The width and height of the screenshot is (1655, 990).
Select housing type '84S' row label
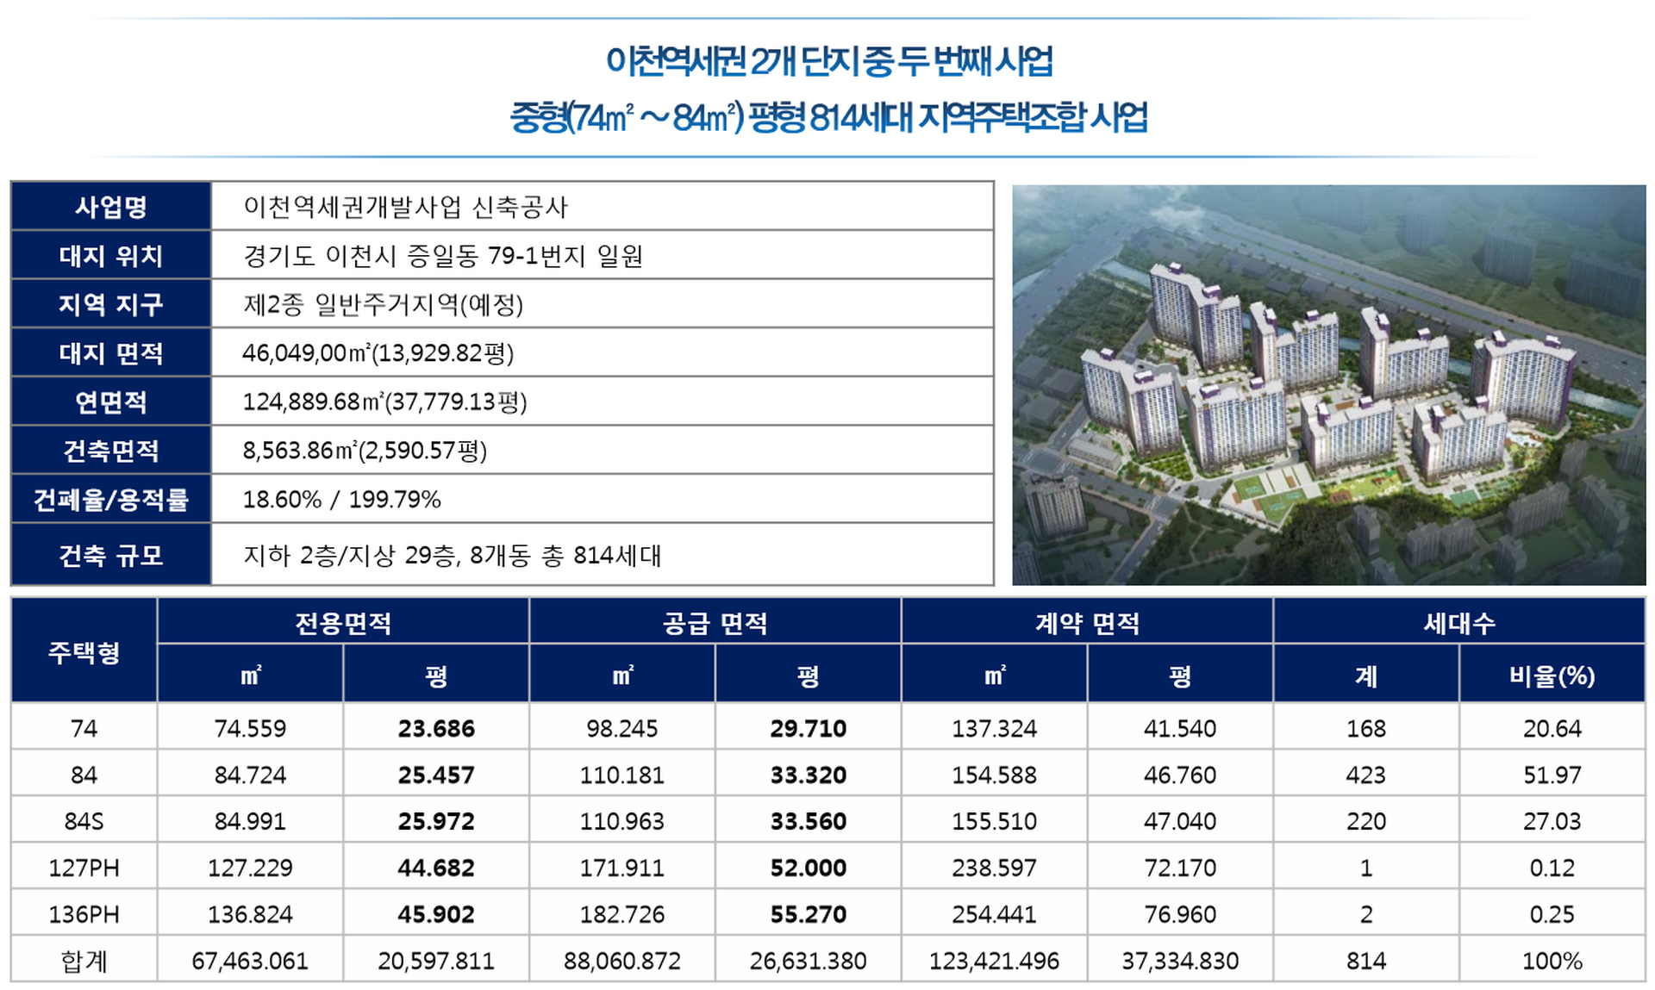84,821
